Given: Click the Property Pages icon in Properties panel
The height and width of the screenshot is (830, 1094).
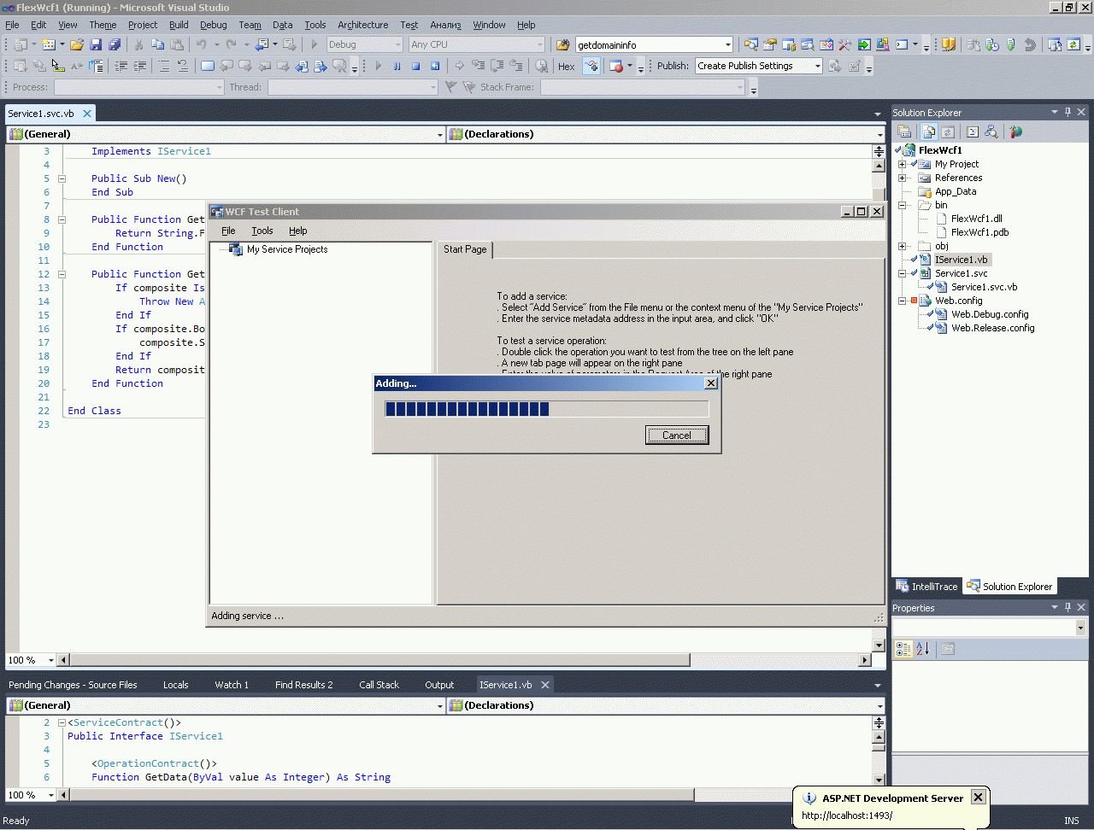Looking at the screenshot, I should point(948,649).
